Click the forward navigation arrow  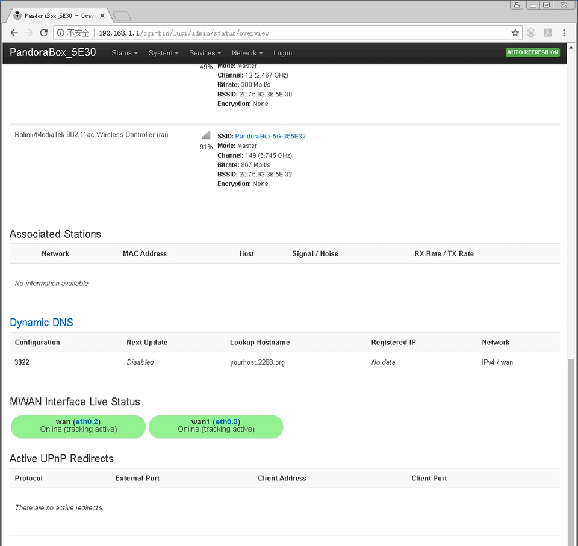pos(29,33)
